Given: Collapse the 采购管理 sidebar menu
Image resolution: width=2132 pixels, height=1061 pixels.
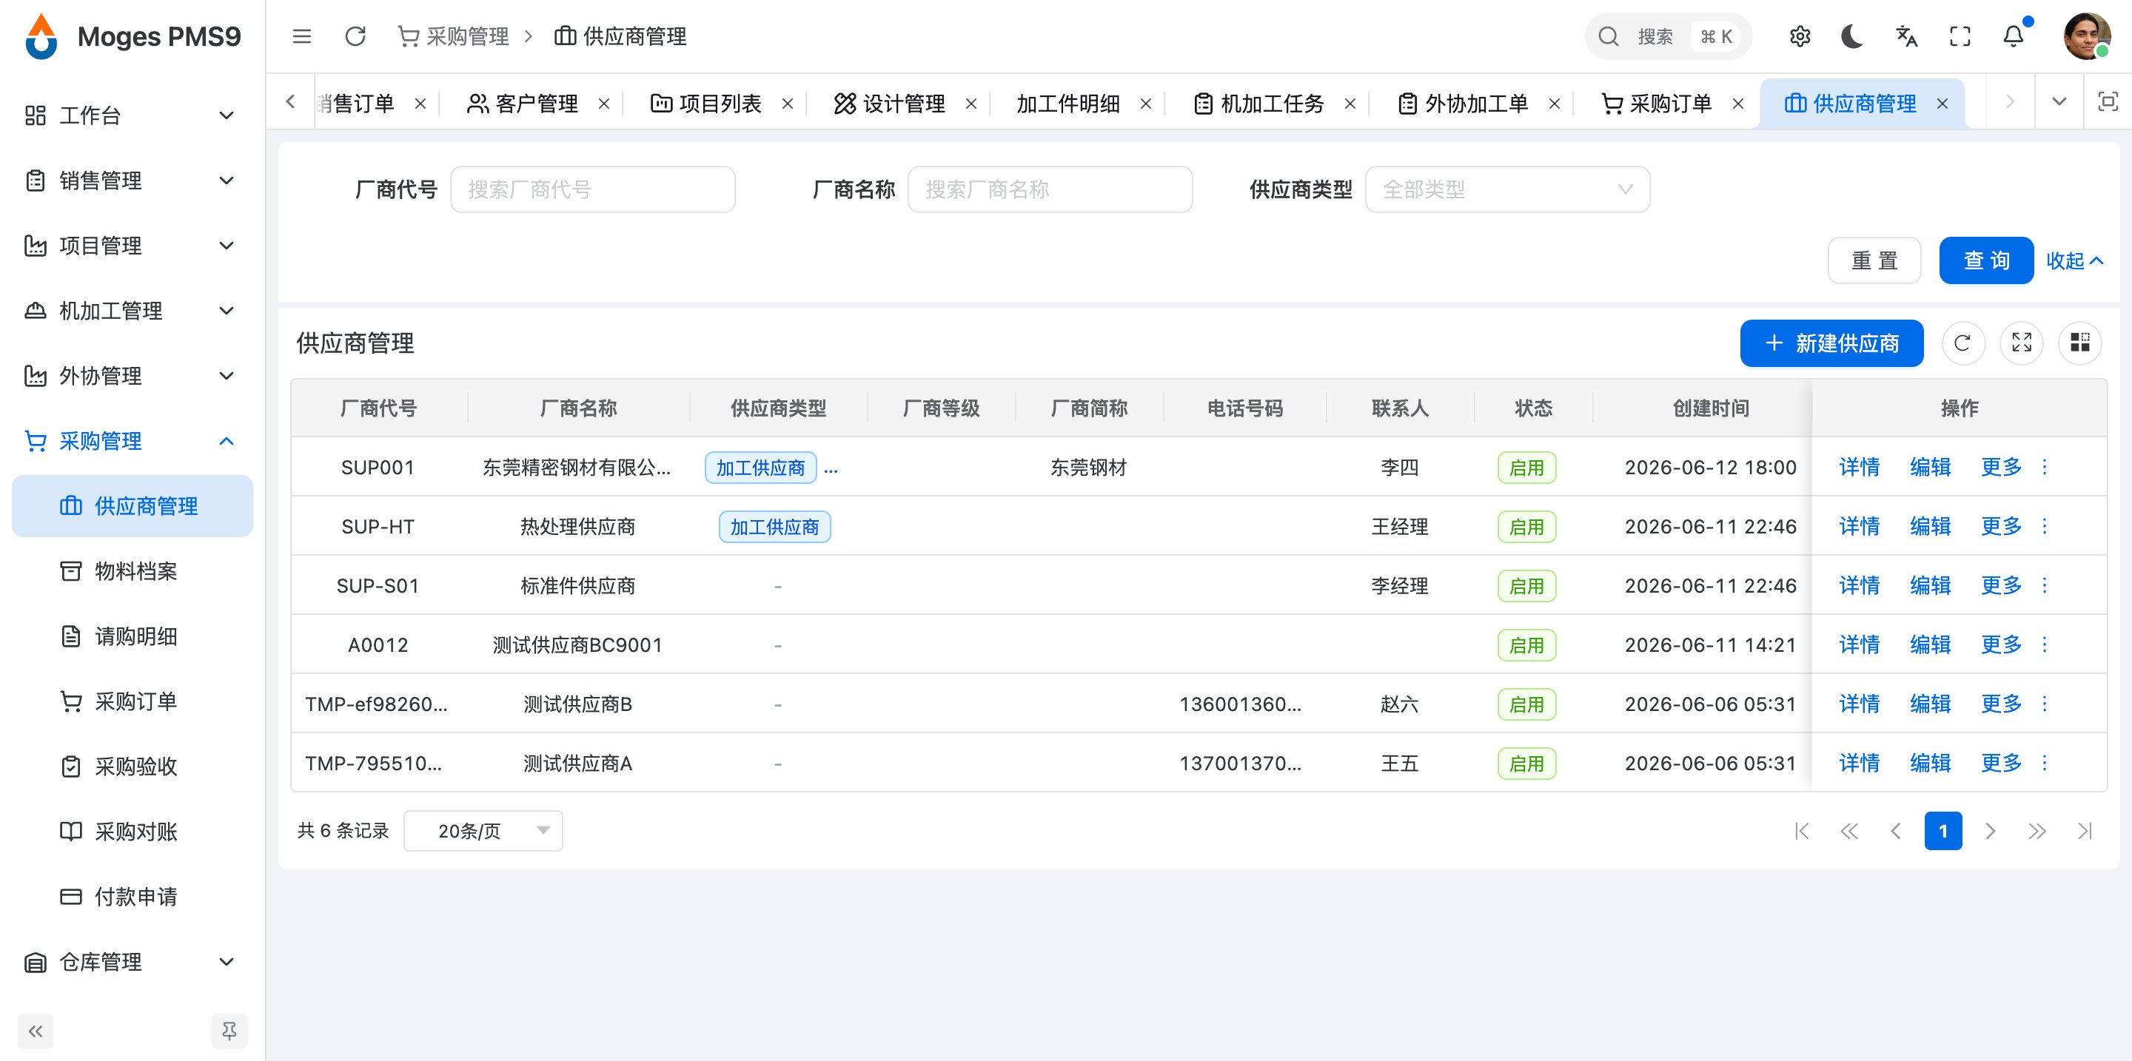Looking at the screenshot, I should tap(133, 441).
